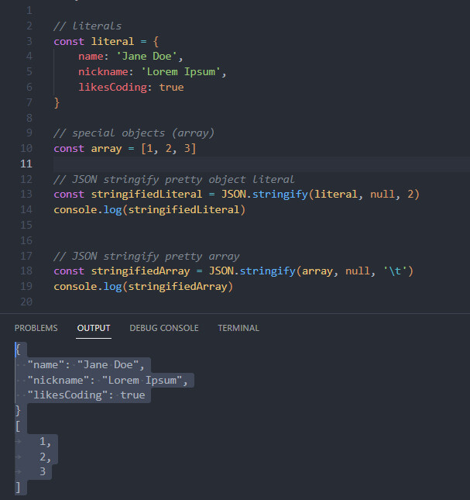Click the final output array value 3
This screenshot has width=470, height=500.
(x=43, y=471)
